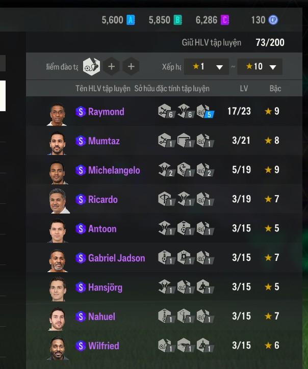Click the CP coin icon
The height and width of the screenshot is (369, 308).
(273, 20)
